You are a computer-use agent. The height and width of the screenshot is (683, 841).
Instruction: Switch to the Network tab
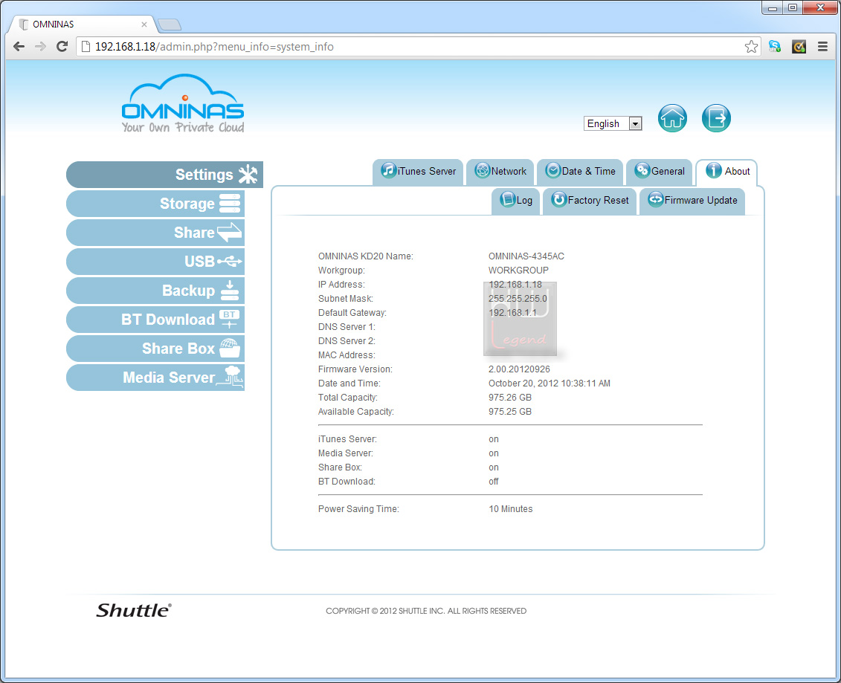tap(500, 172)
